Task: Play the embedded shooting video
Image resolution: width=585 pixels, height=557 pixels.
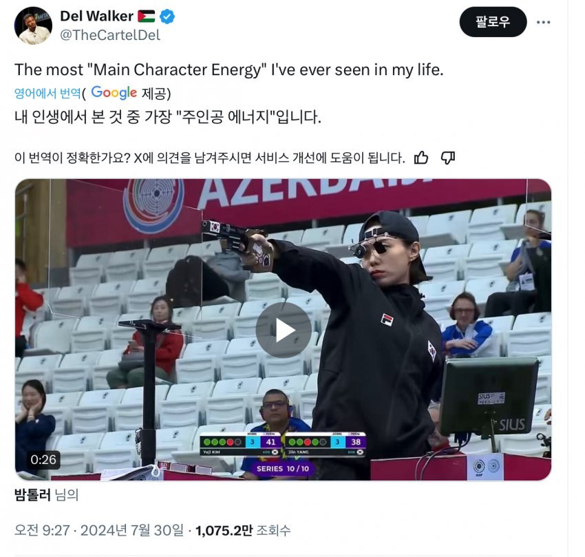Action: (x=283, y=330)
